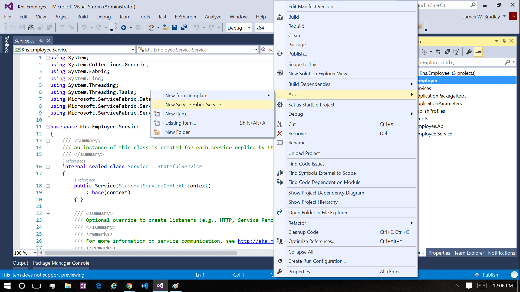Open Chrome from the taskbar
The width and height of the screenshot is (520, 292).
click(x=129, y=286)
